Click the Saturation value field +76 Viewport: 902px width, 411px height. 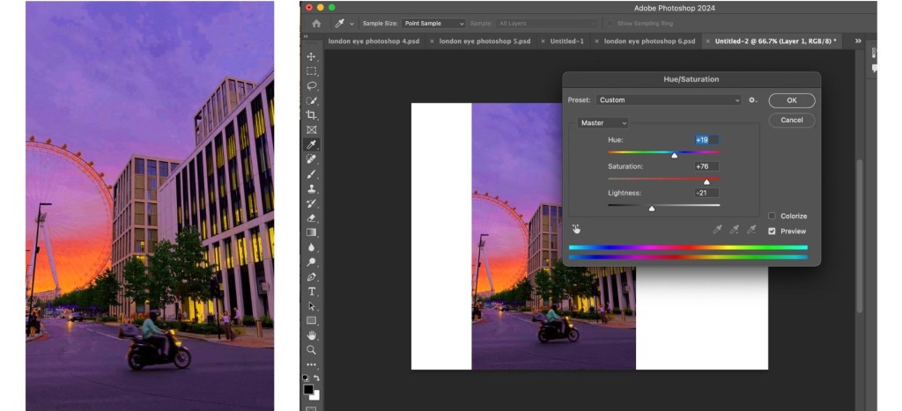pyautogui.click(x=706, y=166)
